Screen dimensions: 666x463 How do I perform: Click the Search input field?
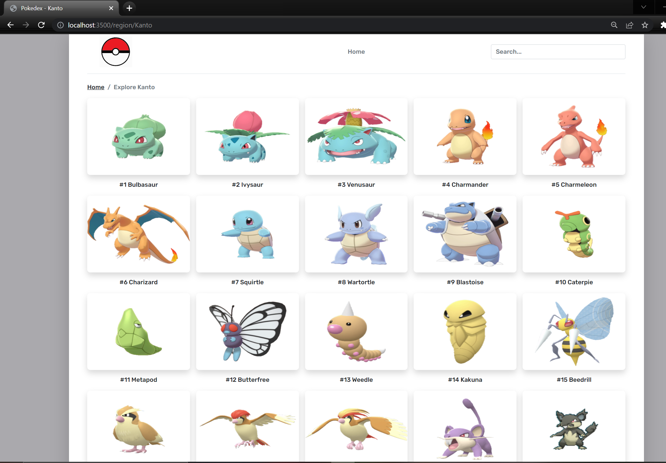pos(558,51)
